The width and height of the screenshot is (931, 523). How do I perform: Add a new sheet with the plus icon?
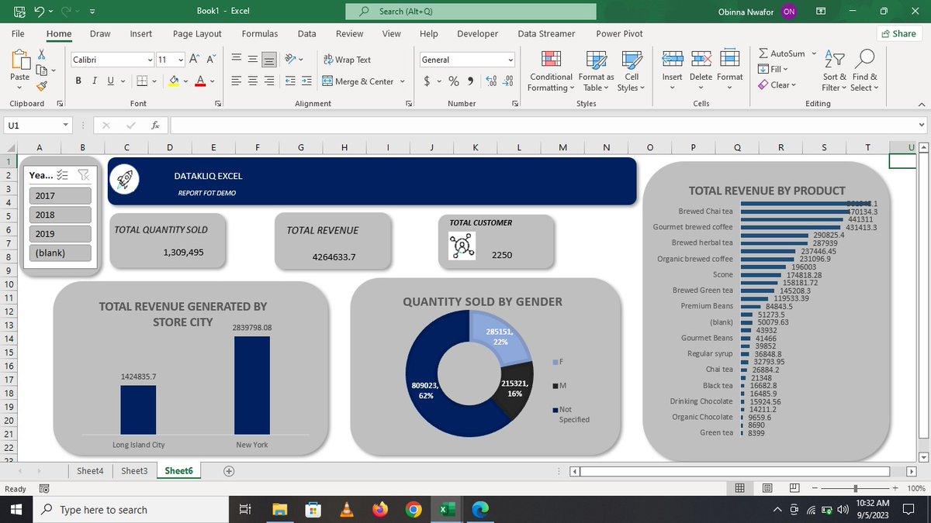click(229, 471)
